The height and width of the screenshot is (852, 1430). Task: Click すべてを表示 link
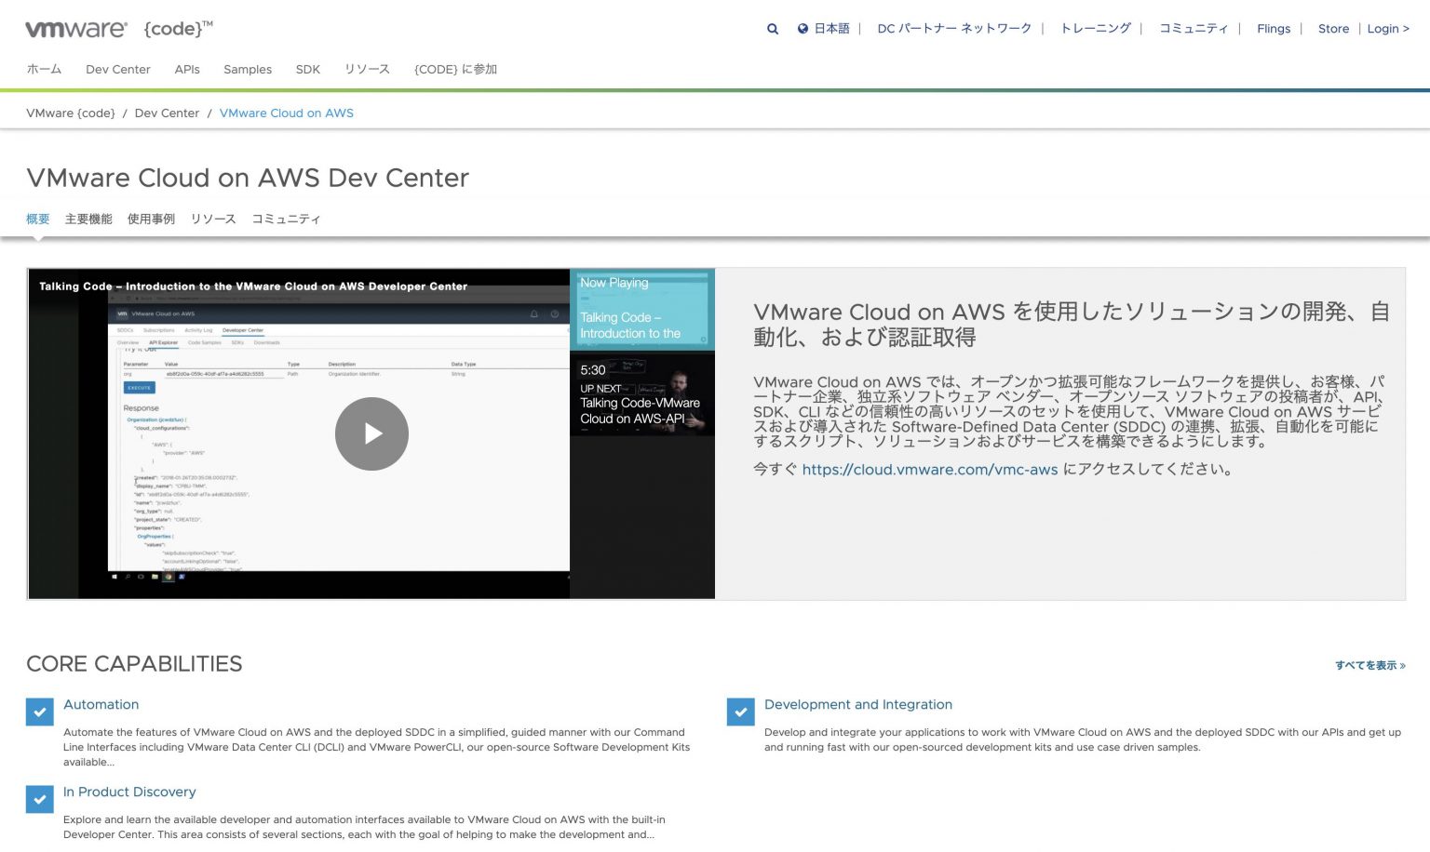point(1370,665)
